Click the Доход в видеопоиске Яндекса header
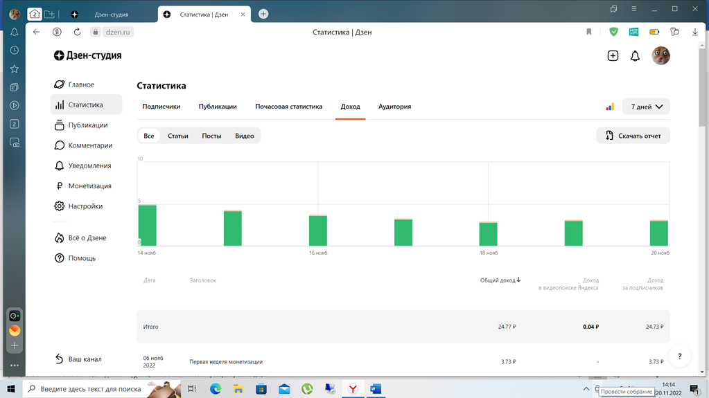This screenshot has width=709, height=398. [568, 284]
